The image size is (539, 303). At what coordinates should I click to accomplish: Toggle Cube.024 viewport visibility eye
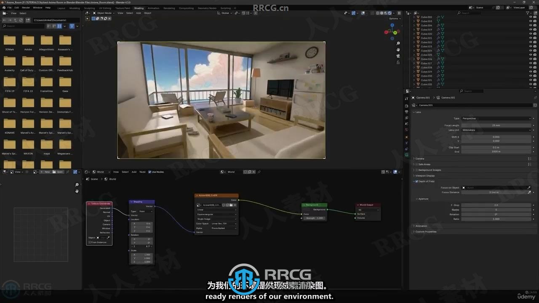pos(530,50)
